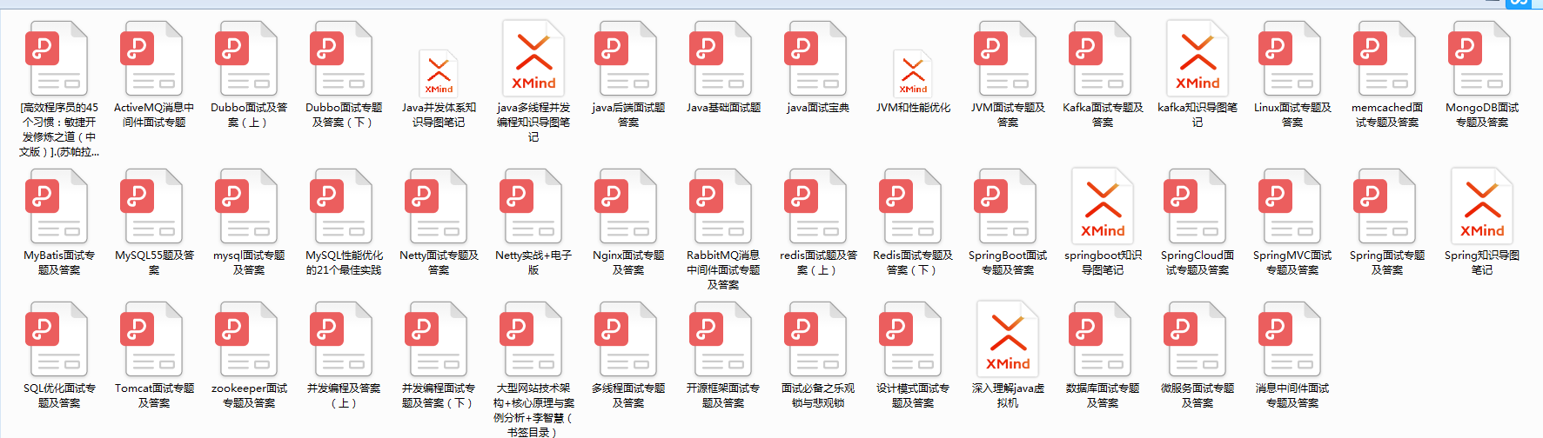Click the redis面试题及答案（上）PDF icon

point(816,206)
